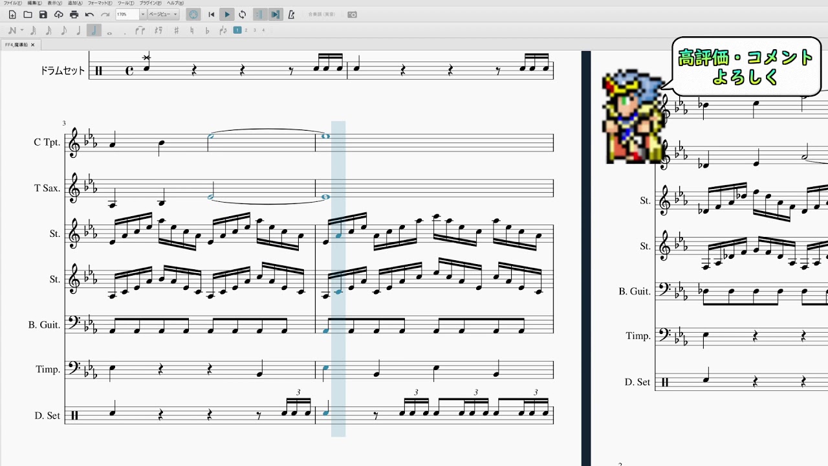Select the 32nd note duration
This screenshot has width=828, height=466.
(33, 30)
